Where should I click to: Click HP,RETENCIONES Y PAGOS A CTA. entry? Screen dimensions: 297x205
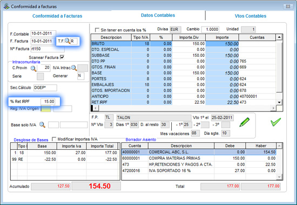click(199, 164)
